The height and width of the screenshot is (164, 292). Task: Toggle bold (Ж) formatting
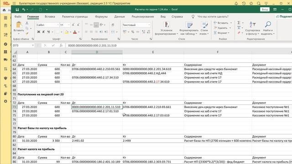click(x=38, y=32)
